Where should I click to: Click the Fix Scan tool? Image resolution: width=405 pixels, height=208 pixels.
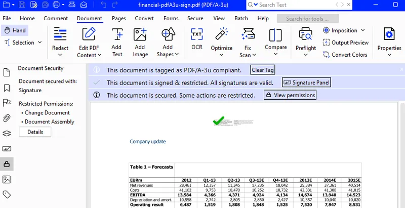click(248, 42)
